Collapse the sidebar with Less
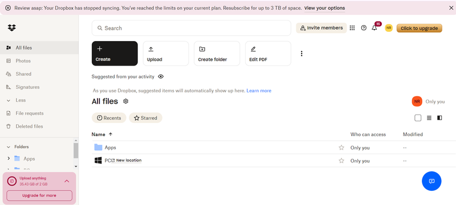The image size is (456, 205). click(21, 100)
